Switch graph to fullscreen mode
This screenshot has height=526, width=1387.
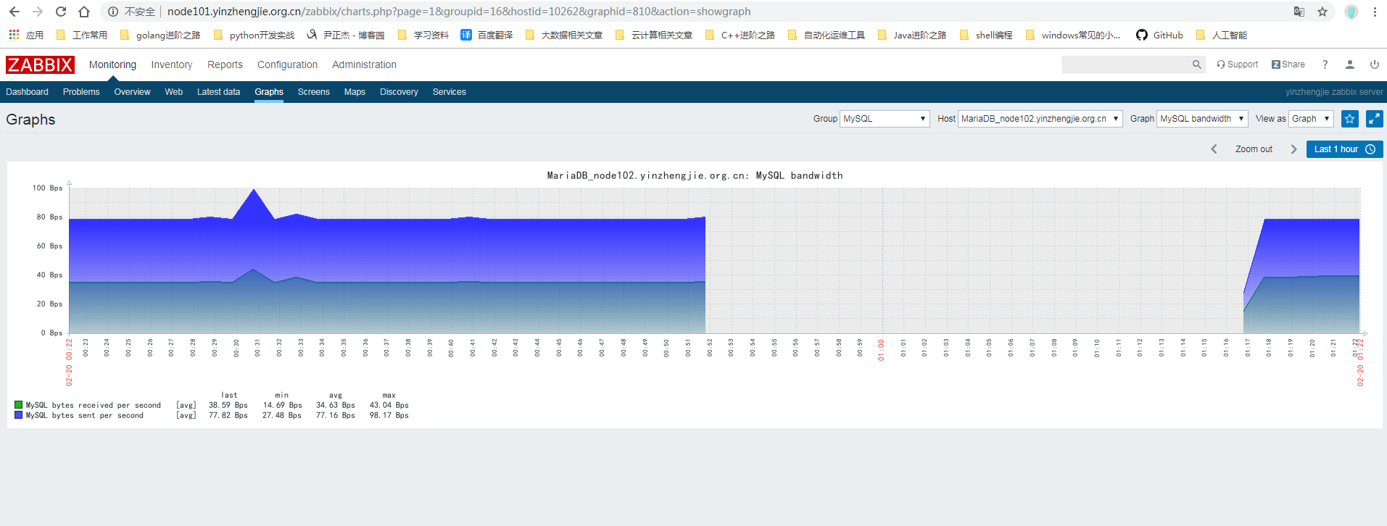(x=1374, y=119)
